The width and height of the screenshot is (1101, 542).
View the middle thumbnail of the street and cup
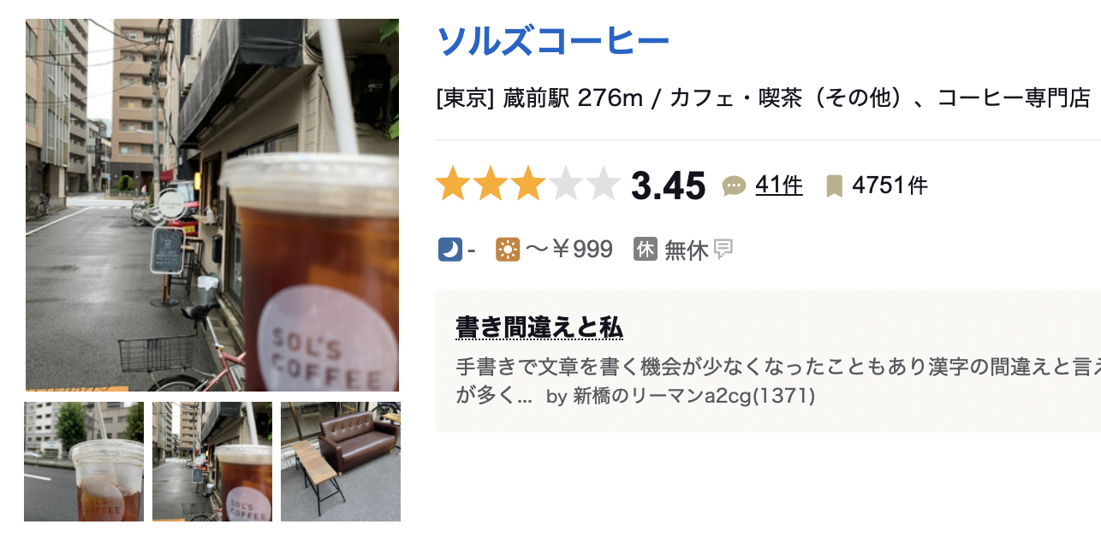click(x=212, y=462)
